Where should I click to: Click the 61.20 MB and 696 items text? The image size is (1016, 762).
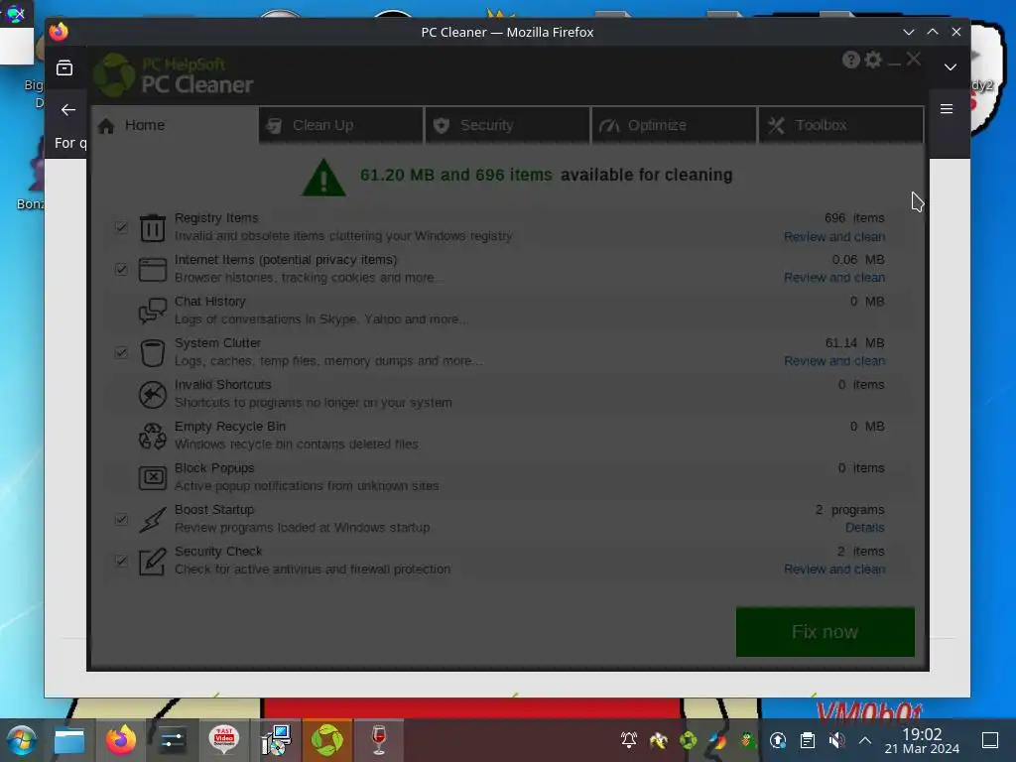[x=456, y=175]
